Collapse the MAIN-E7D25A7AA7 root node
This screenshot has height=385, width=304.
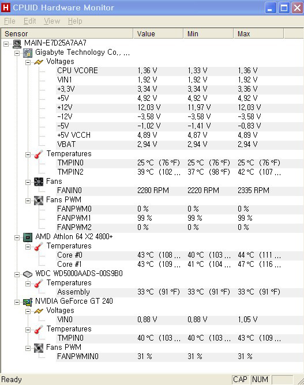pyautogui.click(x=6, y=44)
